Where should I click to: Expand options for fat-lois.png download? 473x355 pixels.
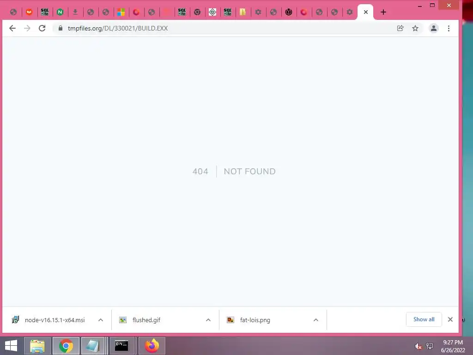316,320
